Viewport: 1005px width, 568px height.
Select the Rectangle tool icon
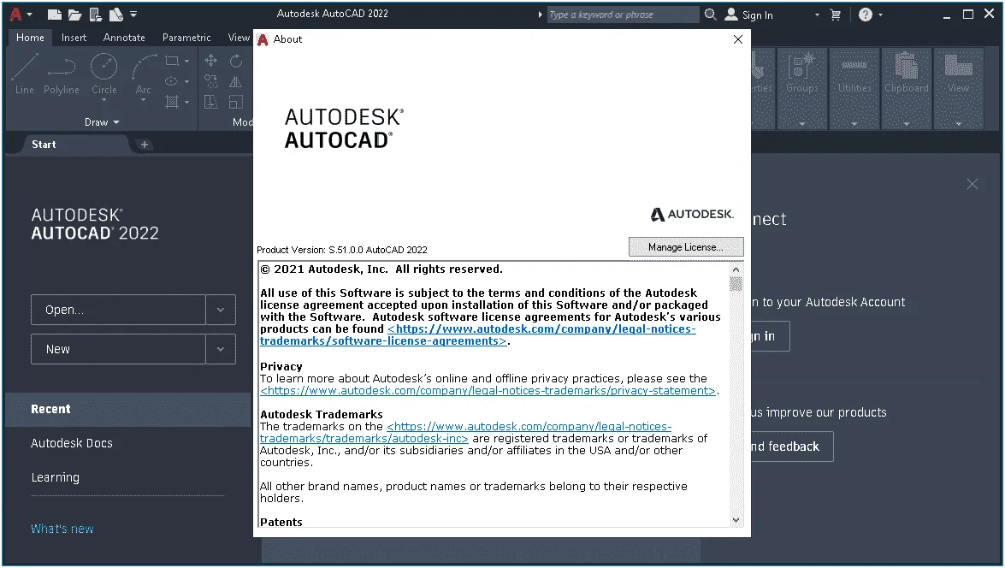point(172,61)
